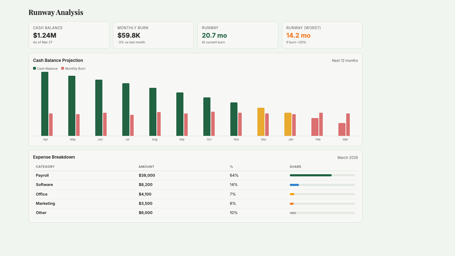This screenshot has width=455, height=256.
Task: Click the Cash Balance Projection heading
Action: (x=58, y=60)
